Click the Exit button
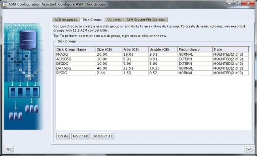257x156 pixels. [248, 149]
